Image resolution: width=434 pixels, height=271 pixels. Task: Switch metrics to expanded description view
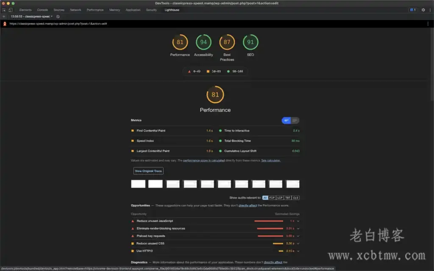point(295,121)
